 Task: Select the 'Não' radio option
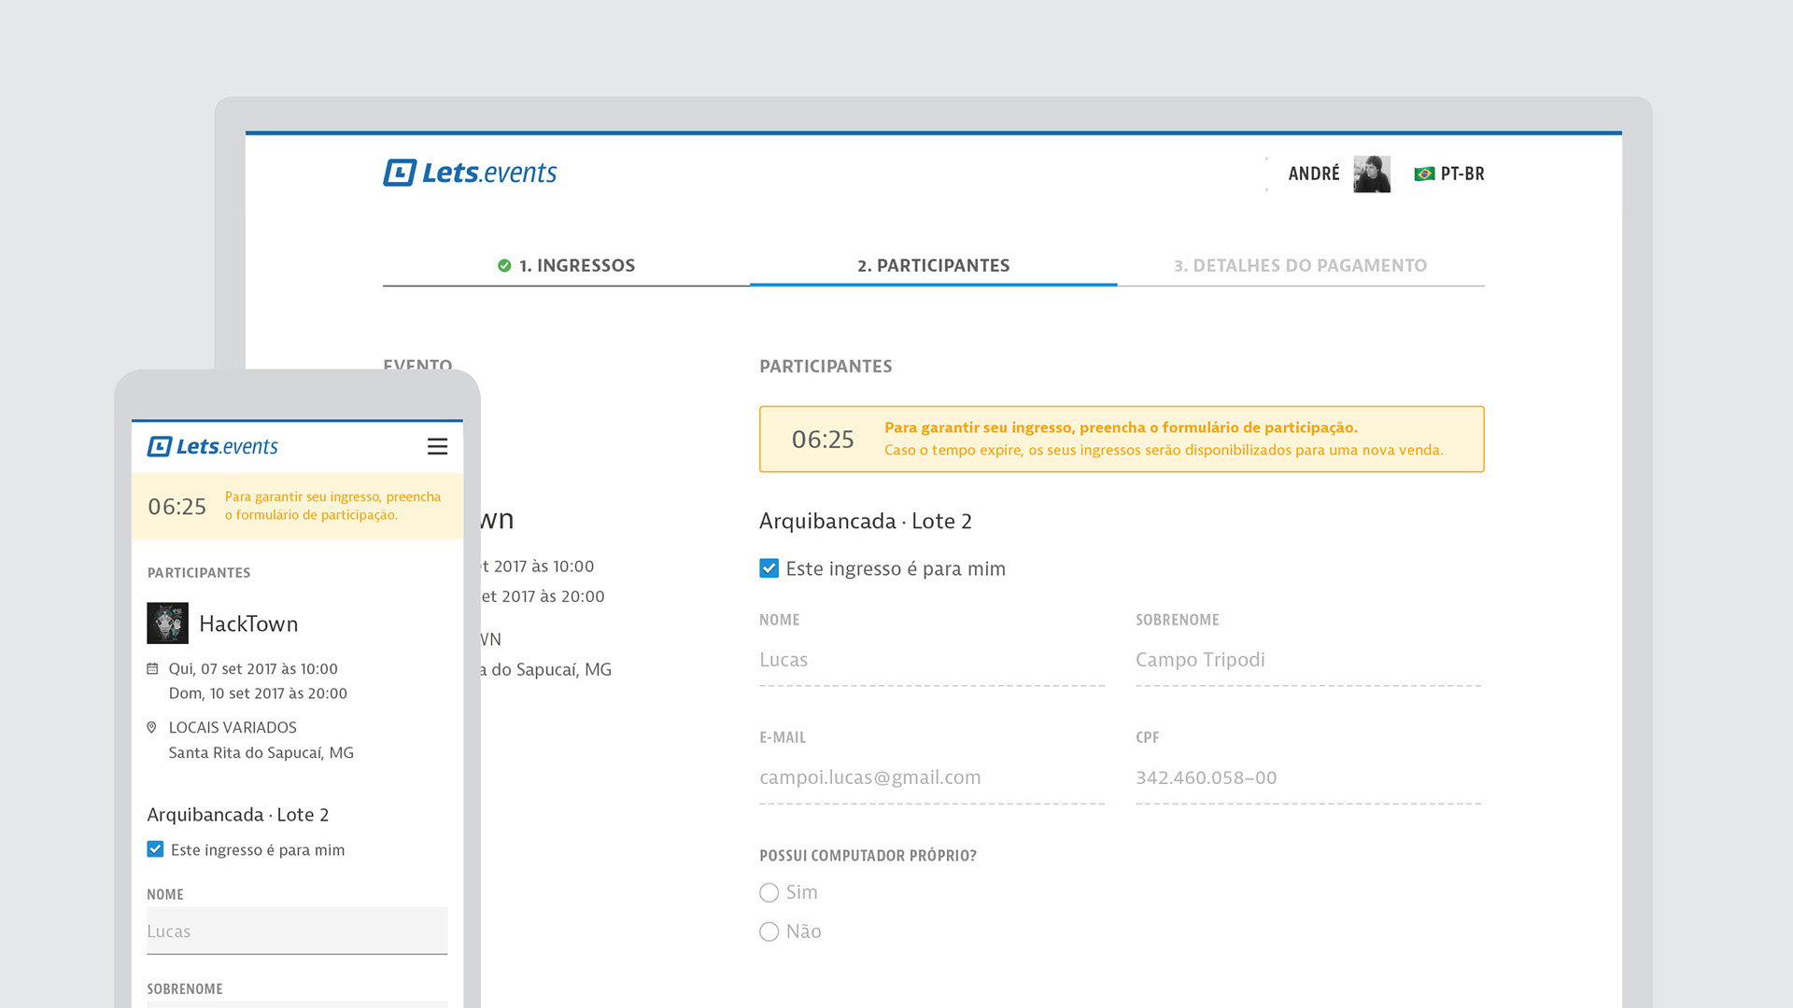coord(769,931)
